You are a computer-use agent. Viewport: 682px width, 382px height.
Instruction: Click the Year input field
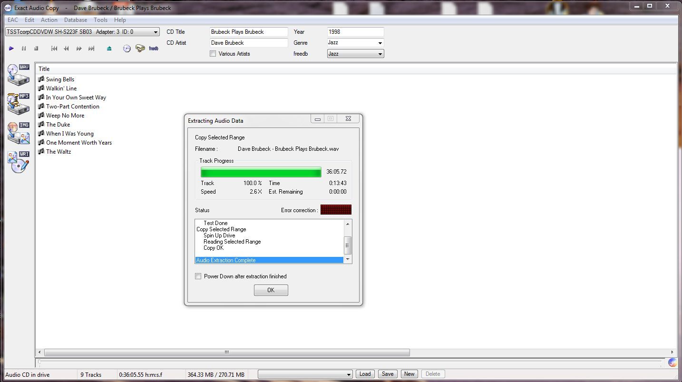[355, 32]
